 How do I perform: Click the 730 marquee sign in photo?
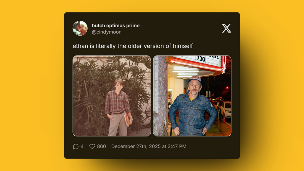click(201, 59)
